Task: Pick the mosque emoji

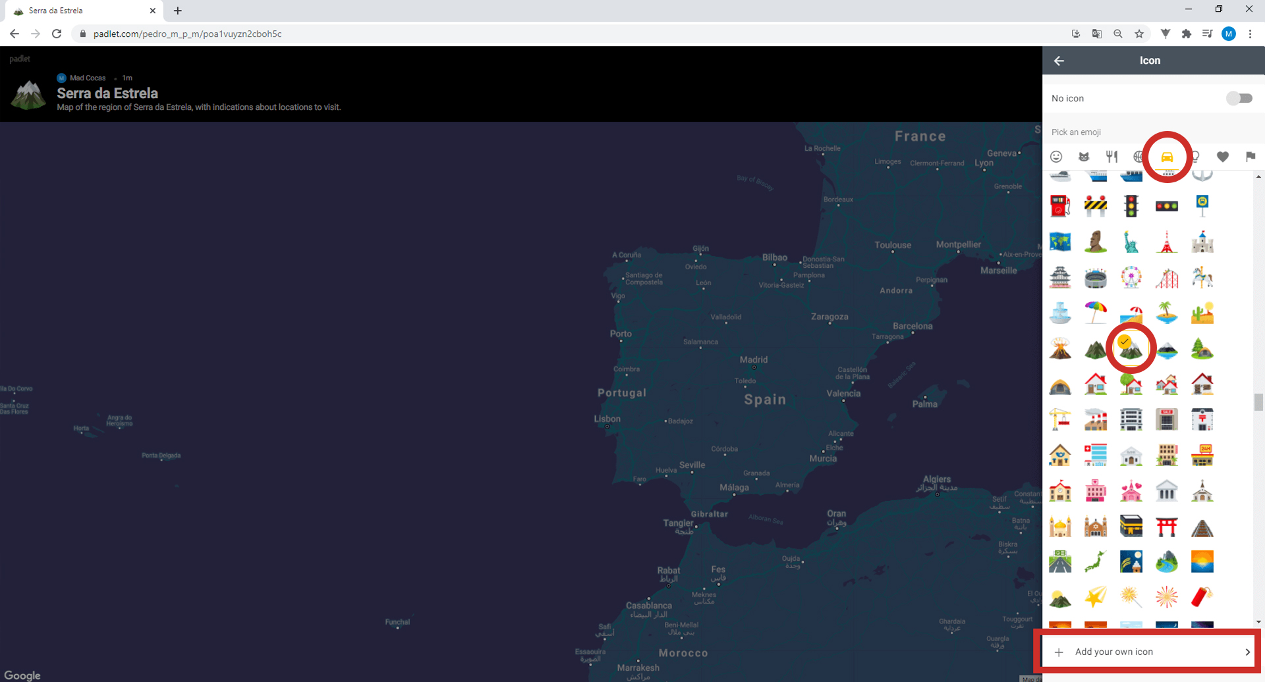Action: pos(1060,526)
